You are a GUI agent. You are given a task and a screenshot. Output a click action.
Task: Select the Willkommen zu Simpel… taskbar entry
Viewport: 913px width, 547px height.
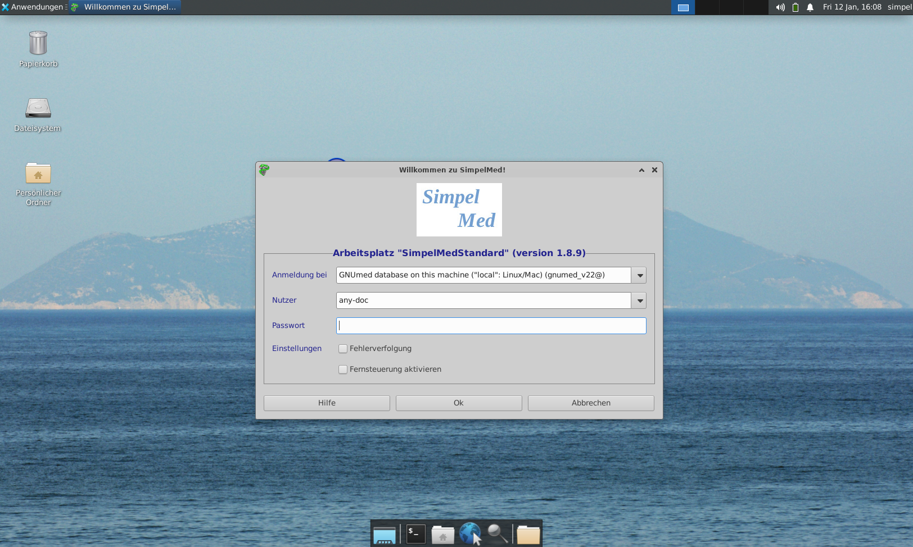tap(124, 7)
